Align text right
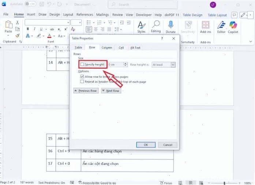255x185 pixels. tap(102, 29)
